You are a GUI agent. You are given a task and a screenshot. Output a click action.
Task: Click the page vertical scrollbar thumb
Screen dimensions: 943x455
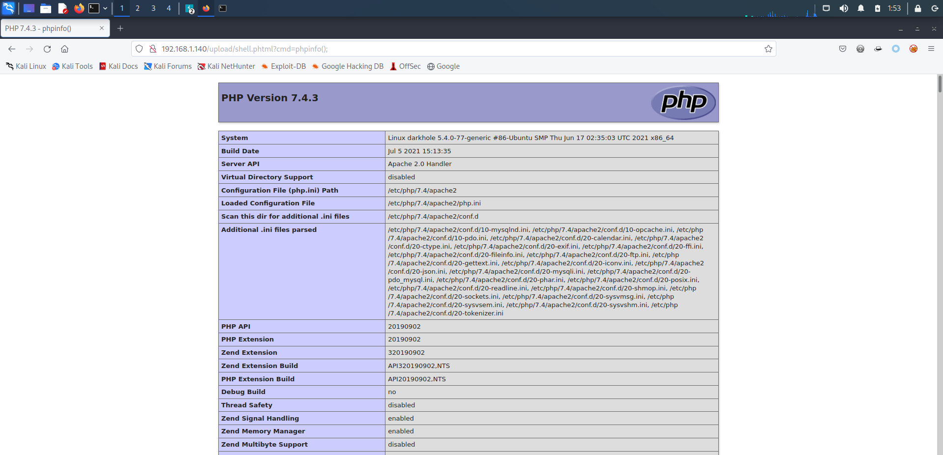point(940,84)
